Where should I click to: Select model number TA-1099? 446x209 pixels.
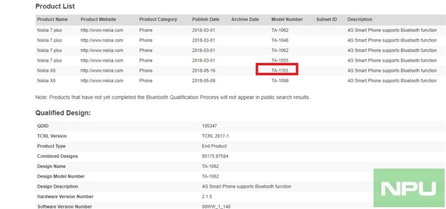(280, 81)
